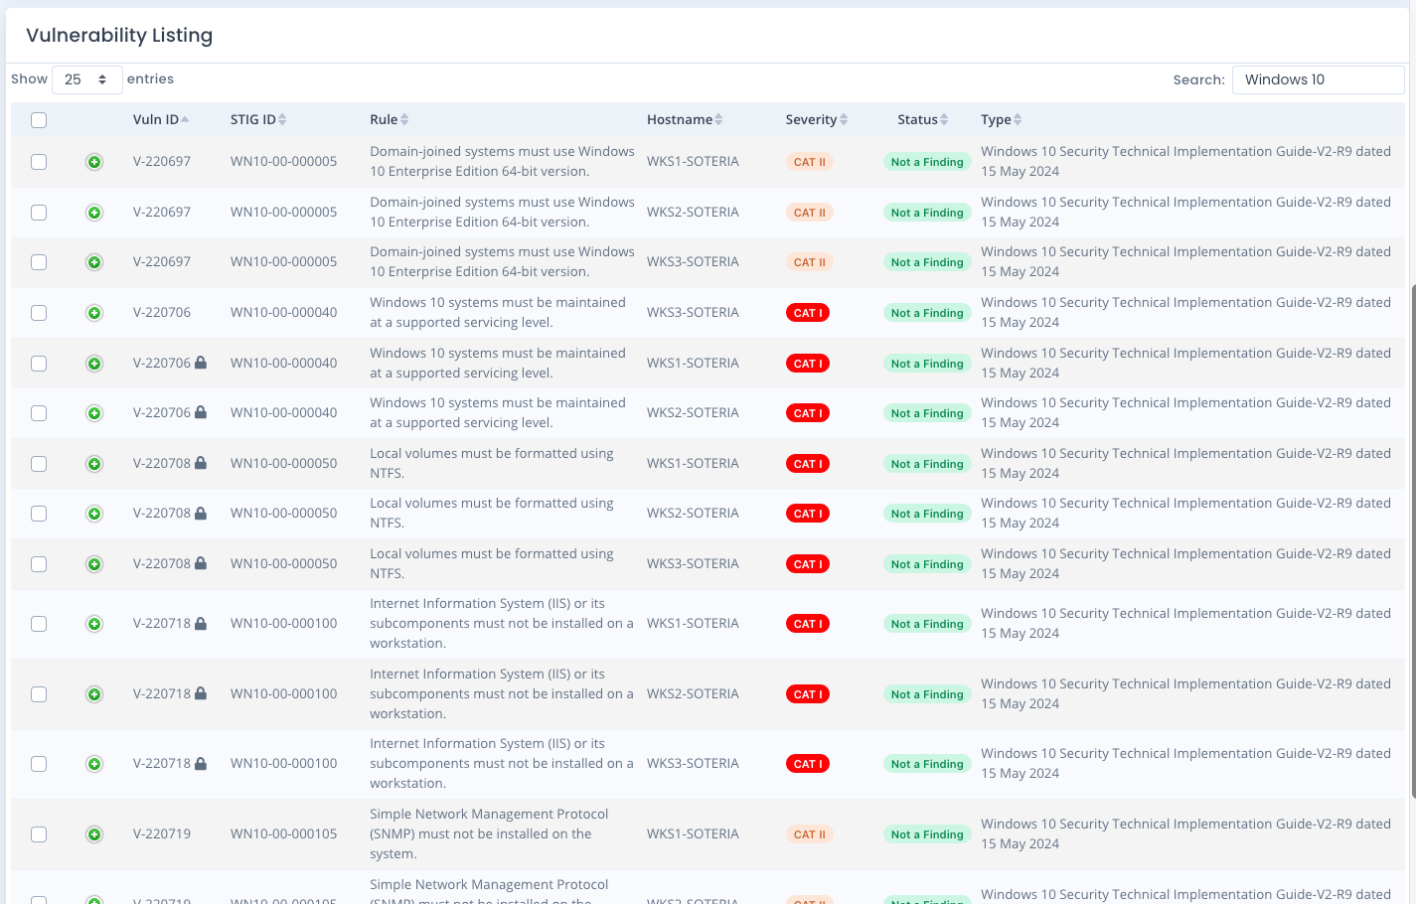The image size is (1416, 904).
Task: Click lock icon on V-220708 WKS3-SOTERIA row
Action: [x=201, y=563]
